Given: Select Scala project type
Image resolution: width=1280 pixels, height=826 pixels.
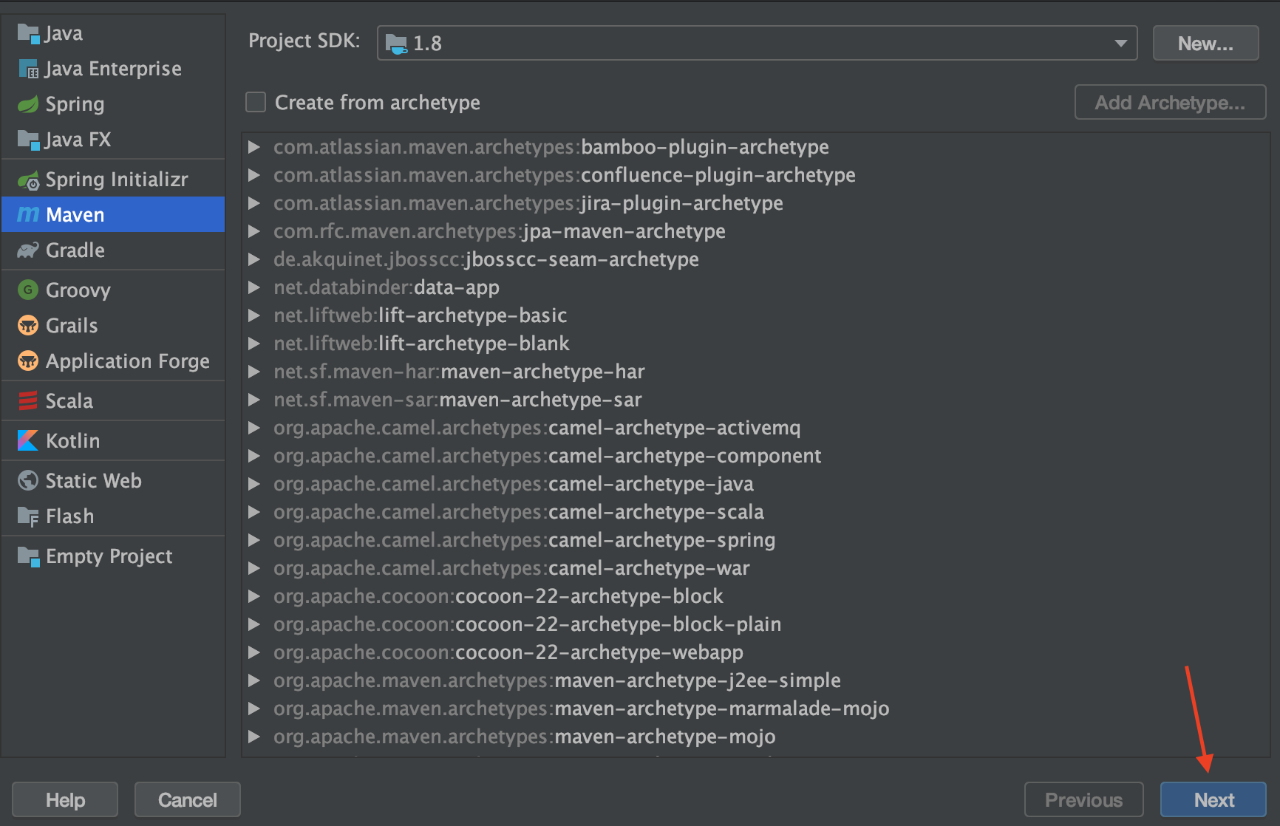Looking at the screenshot, I should click(x=113, y=400).
